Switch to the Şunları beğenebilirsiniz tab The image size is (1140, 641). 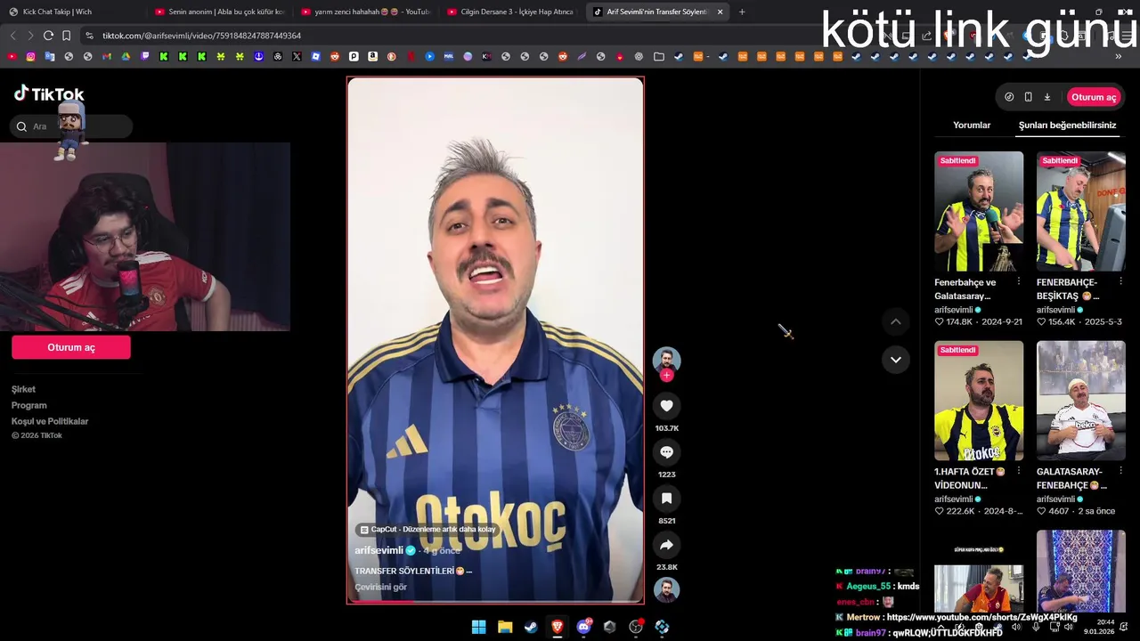coord(1067,126)
